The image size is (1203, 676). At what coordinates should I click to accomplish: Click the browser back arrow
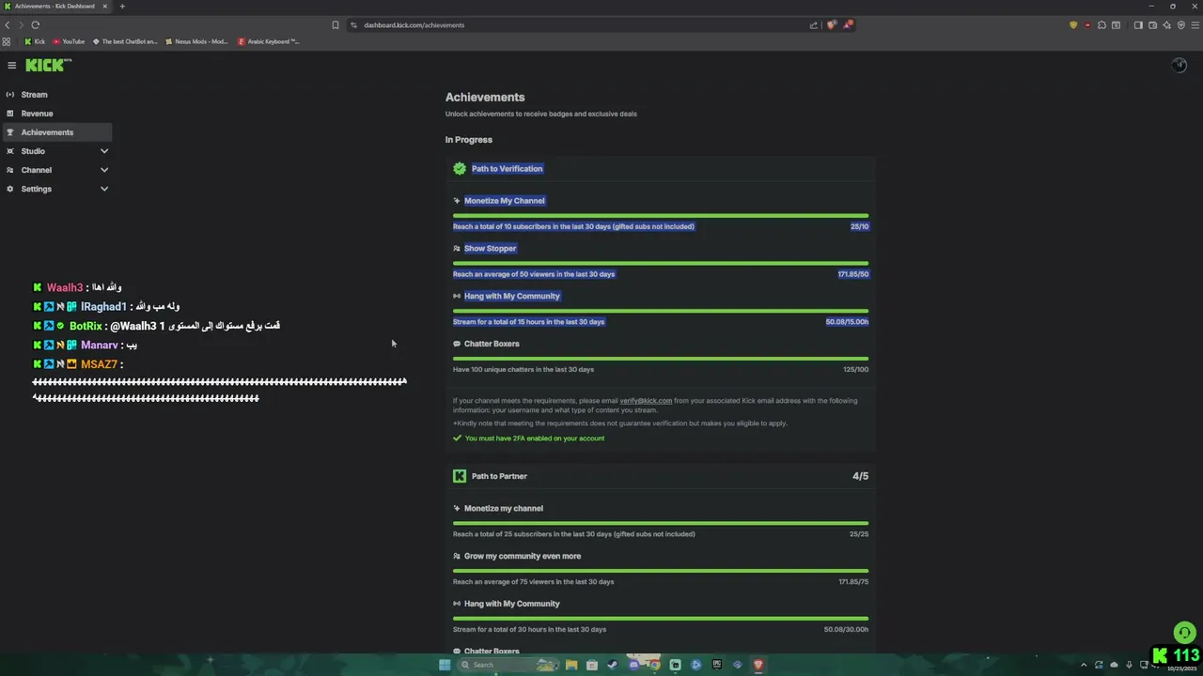click(x=8, y=25)
